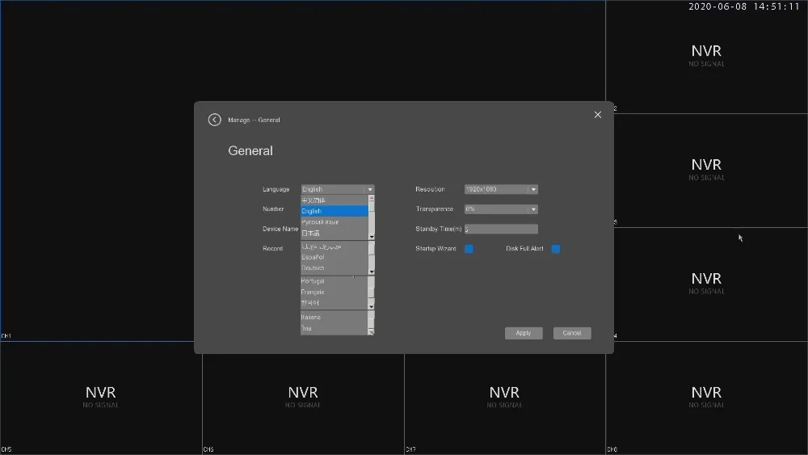
Task: Select Italiano in the language list
Action: coord(335,317)
